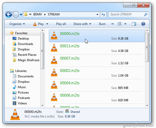
Task: Toggle the preview pane
Action: tap(134, 24)
